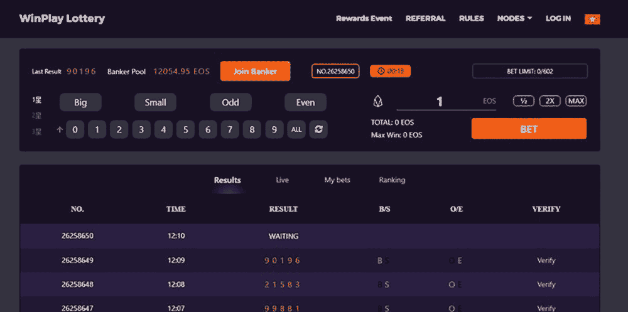The width and height of the screenshot is (628, 312).
Task: Click the Max Win: 0 EOS text
Action: tap(396, 135)
